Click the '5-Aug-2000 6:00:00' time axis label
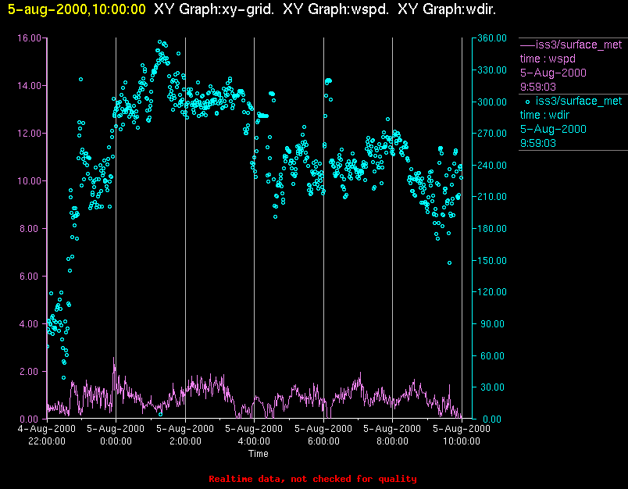 [323, 435]
